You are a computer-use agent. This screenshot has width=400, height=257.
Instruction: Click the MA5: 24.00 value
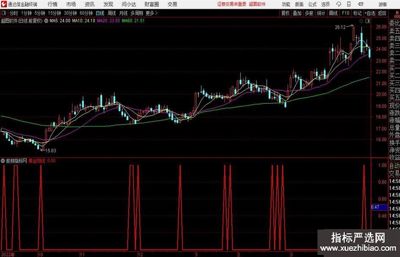60,21
